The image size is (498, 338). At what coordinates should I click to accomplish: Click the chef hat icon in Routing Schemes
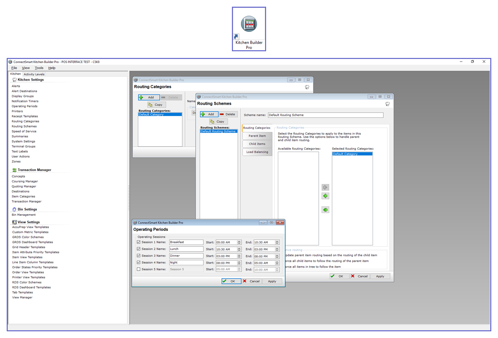tap(387, 104)
